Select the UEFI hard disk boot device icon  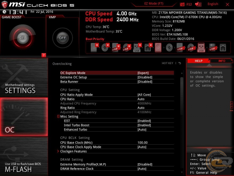click(x=94, y=47)
